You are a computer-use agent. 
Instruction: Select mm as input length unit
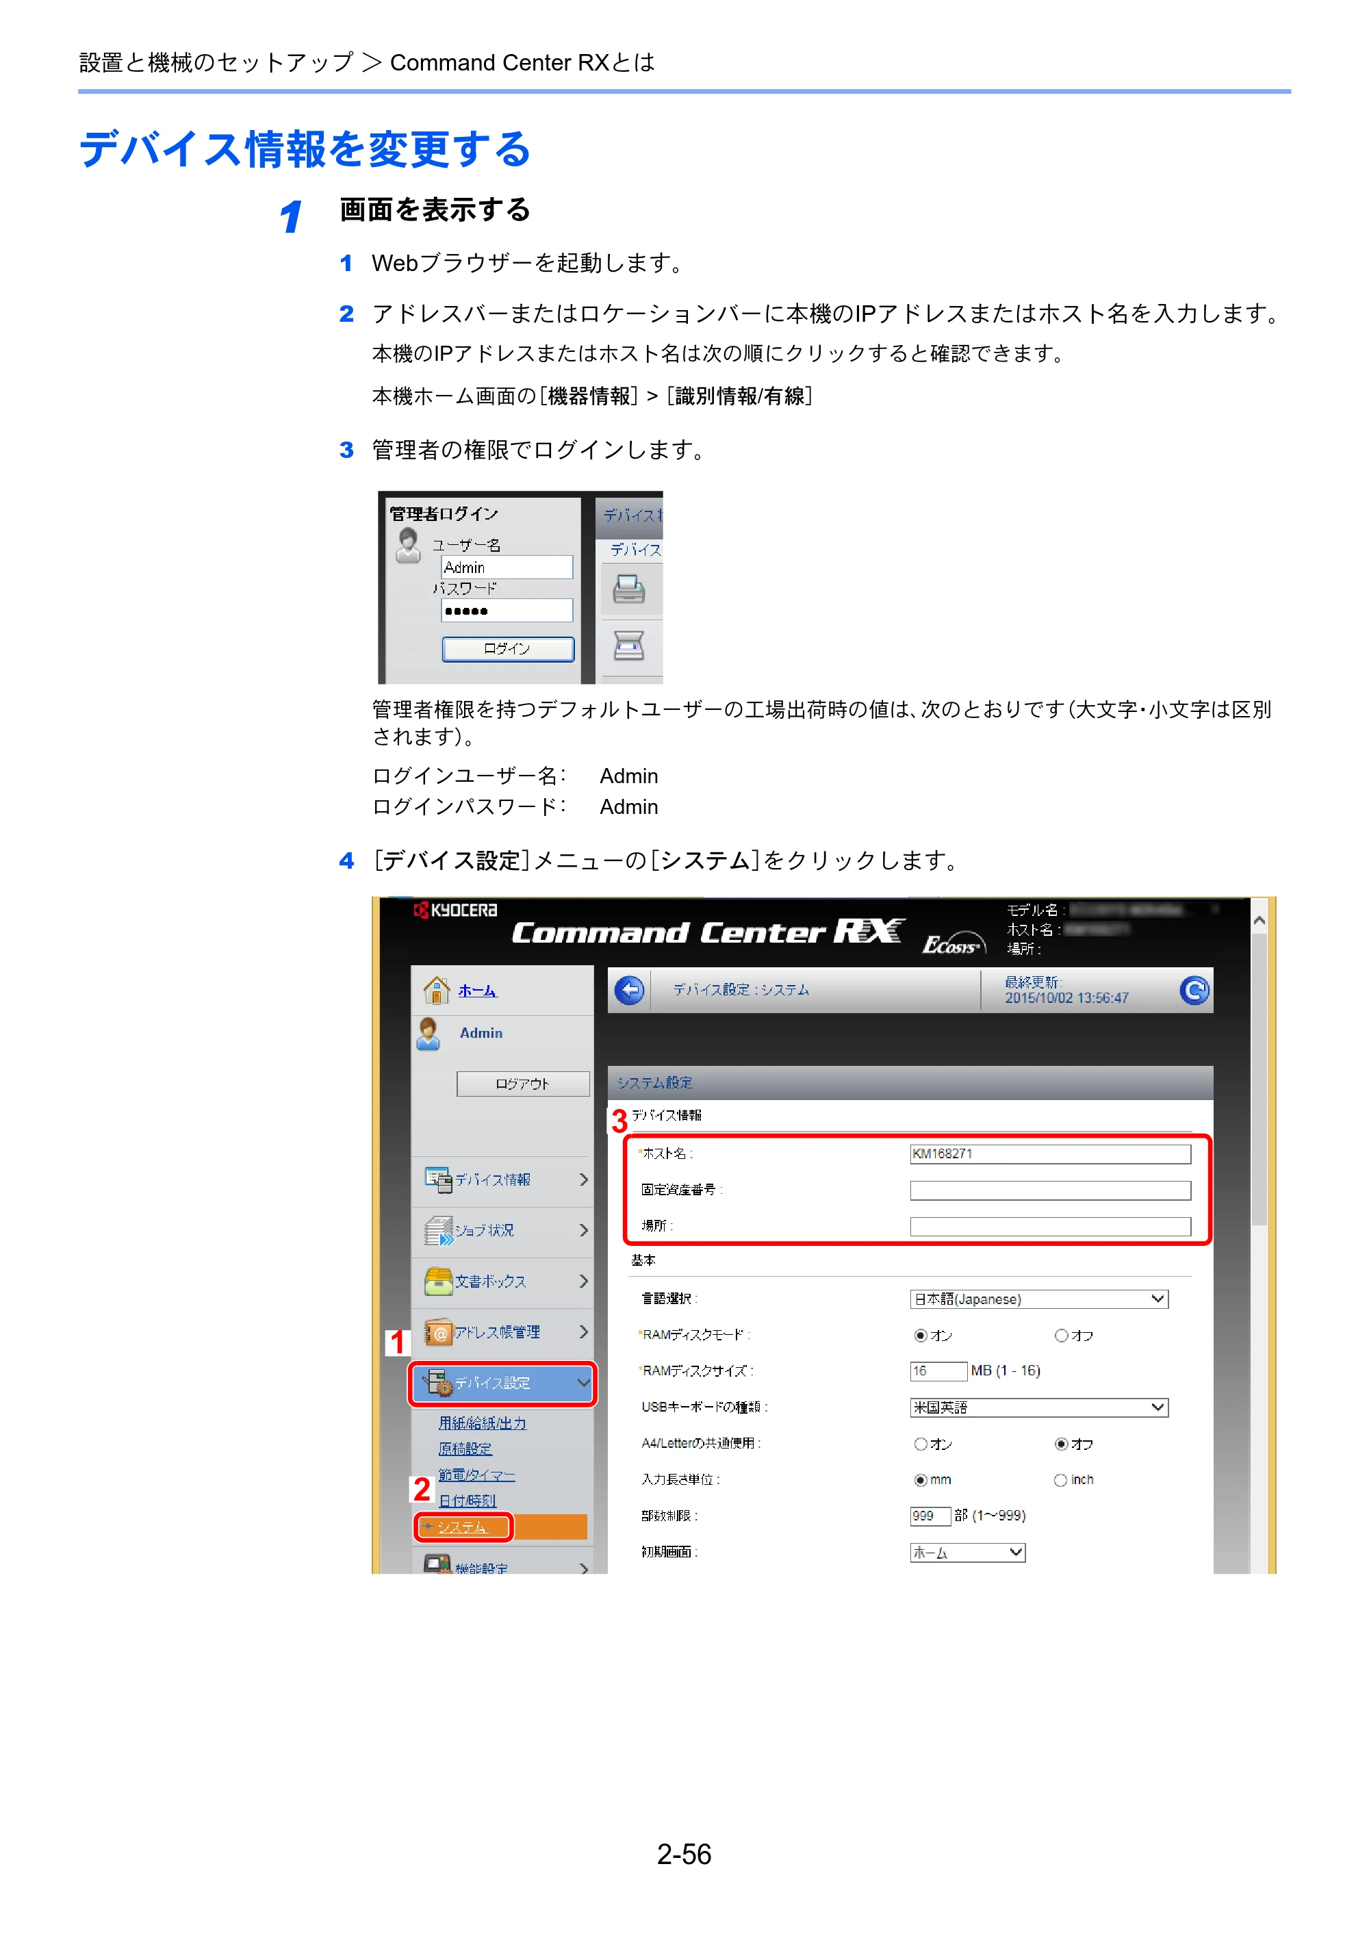coord(920,1481)
